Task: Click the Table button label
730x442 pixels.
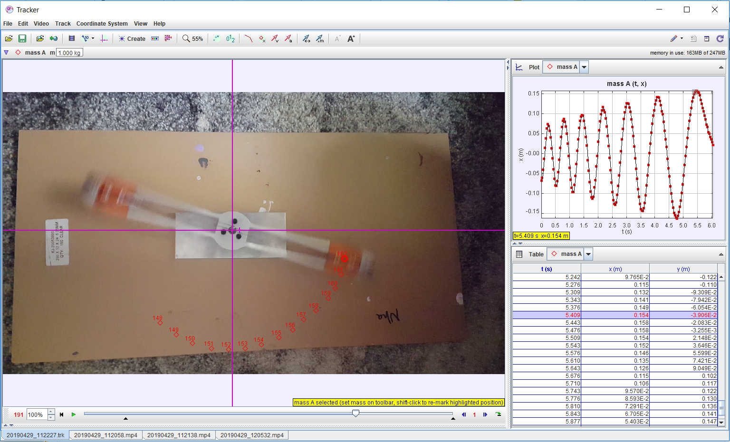Action: click(536, 254)
